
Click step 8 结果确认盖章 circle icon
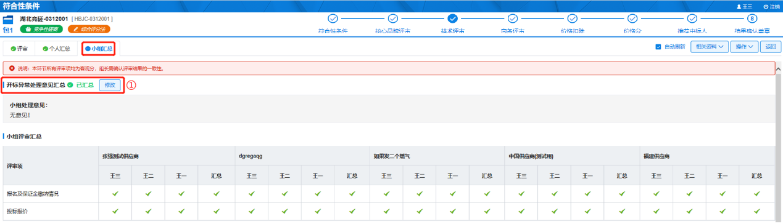752,19
